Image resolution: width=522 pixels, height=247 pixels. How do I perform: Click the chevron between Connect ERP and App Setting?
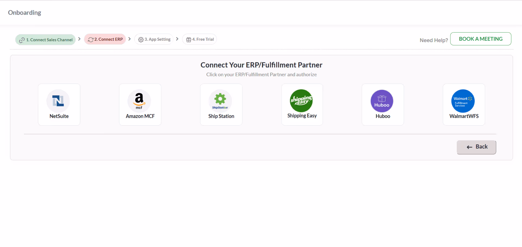click(x=130, y=39)
